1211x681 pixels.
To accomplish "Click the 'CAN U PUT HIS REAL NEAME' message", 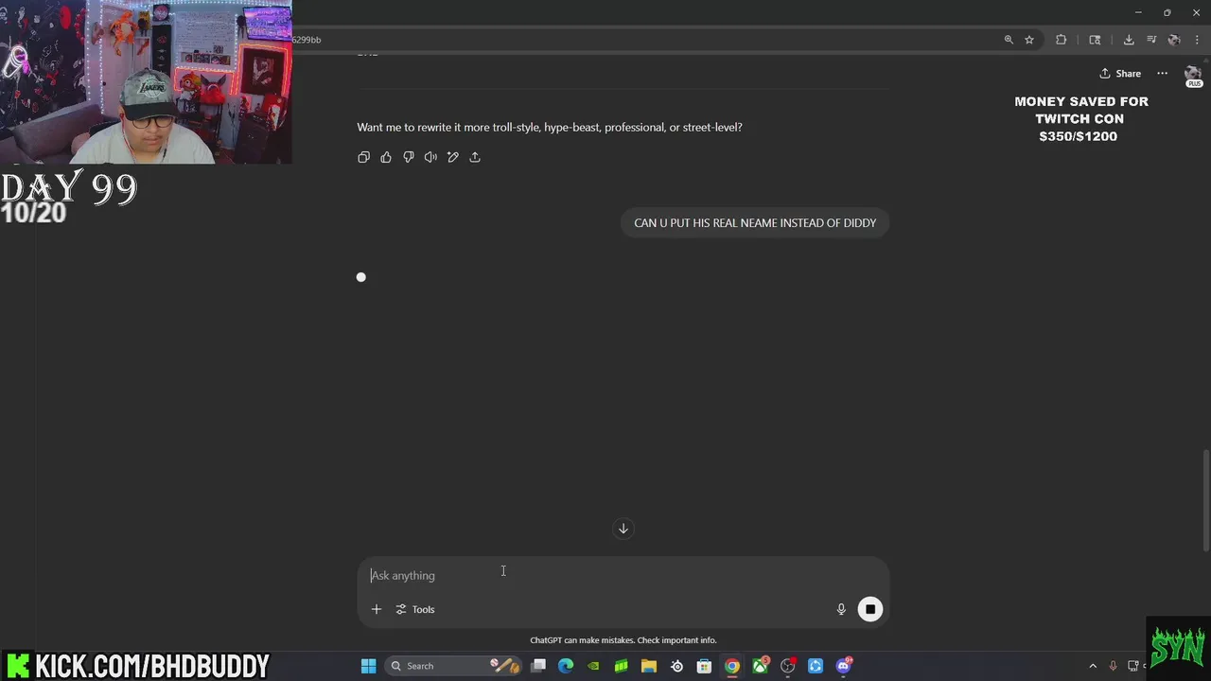I will pyautogui.click(x=755, y=223).
